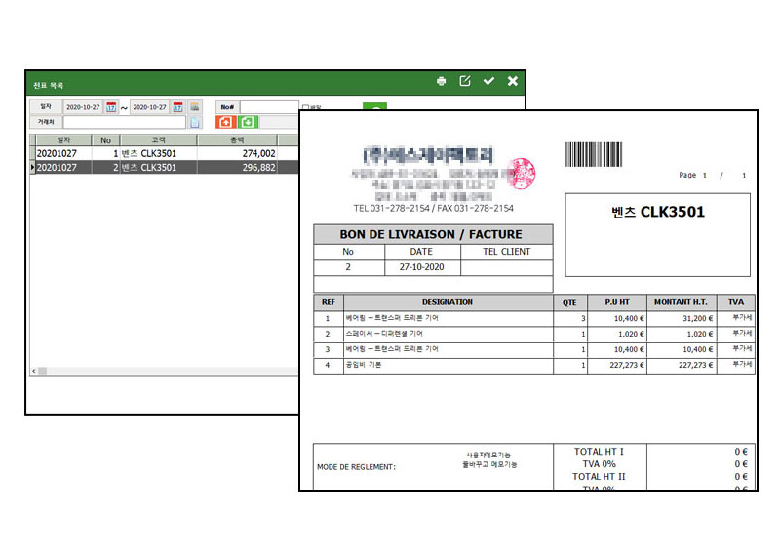
Task: Click the orange upload arrow button
Action: click(x=225, y=122)
